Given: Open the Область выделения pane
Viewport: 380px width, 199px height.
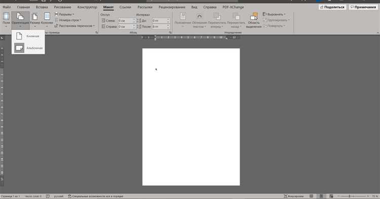Looking at the screenshot, I should point(253,20).
